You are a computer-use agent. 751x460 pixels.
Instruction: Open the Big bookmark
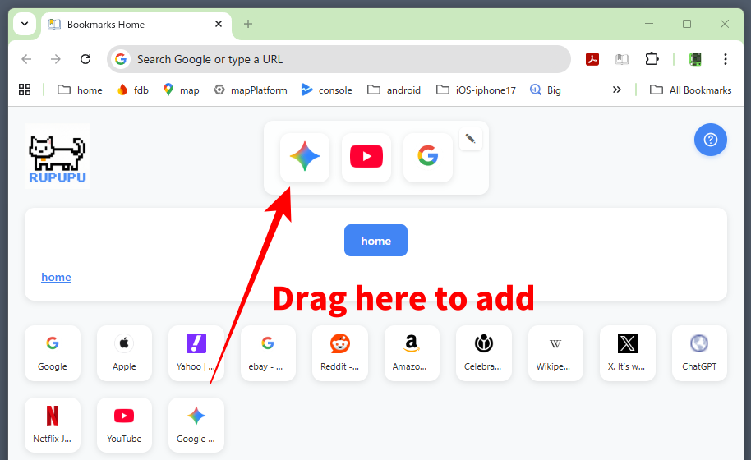546,90
